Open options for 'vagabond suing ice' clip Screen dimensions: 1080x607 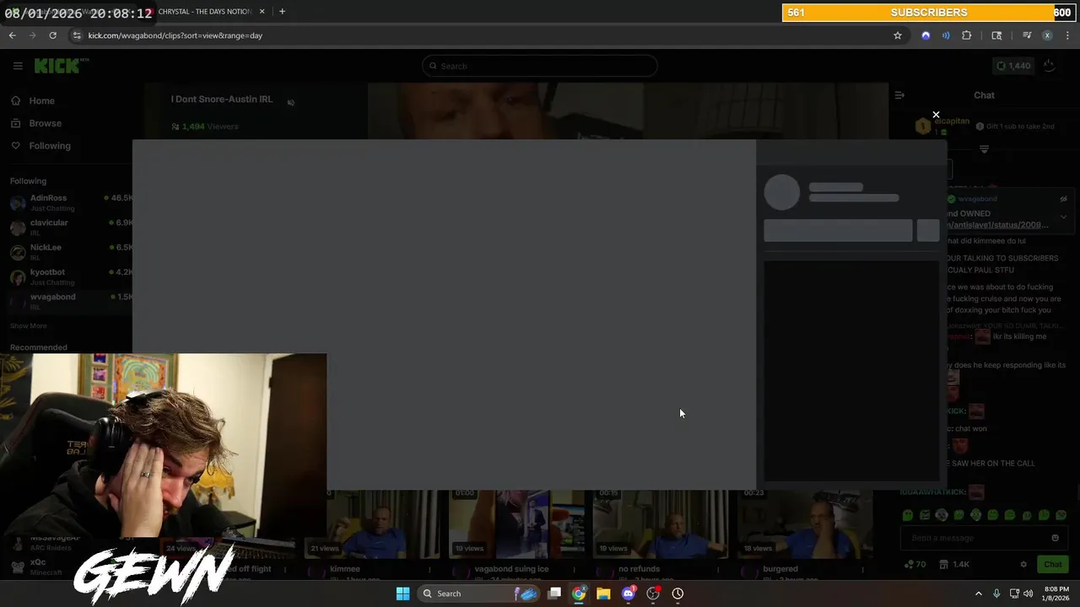coord(575,570)
